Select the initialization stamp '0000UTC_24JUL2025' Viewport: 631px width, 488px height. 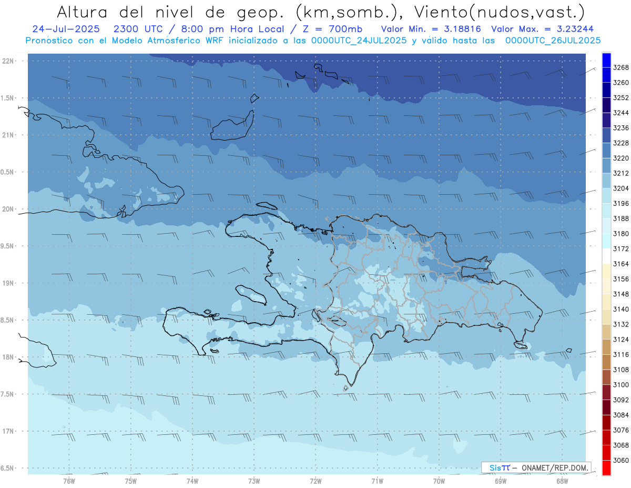click(x=359, y=40)
